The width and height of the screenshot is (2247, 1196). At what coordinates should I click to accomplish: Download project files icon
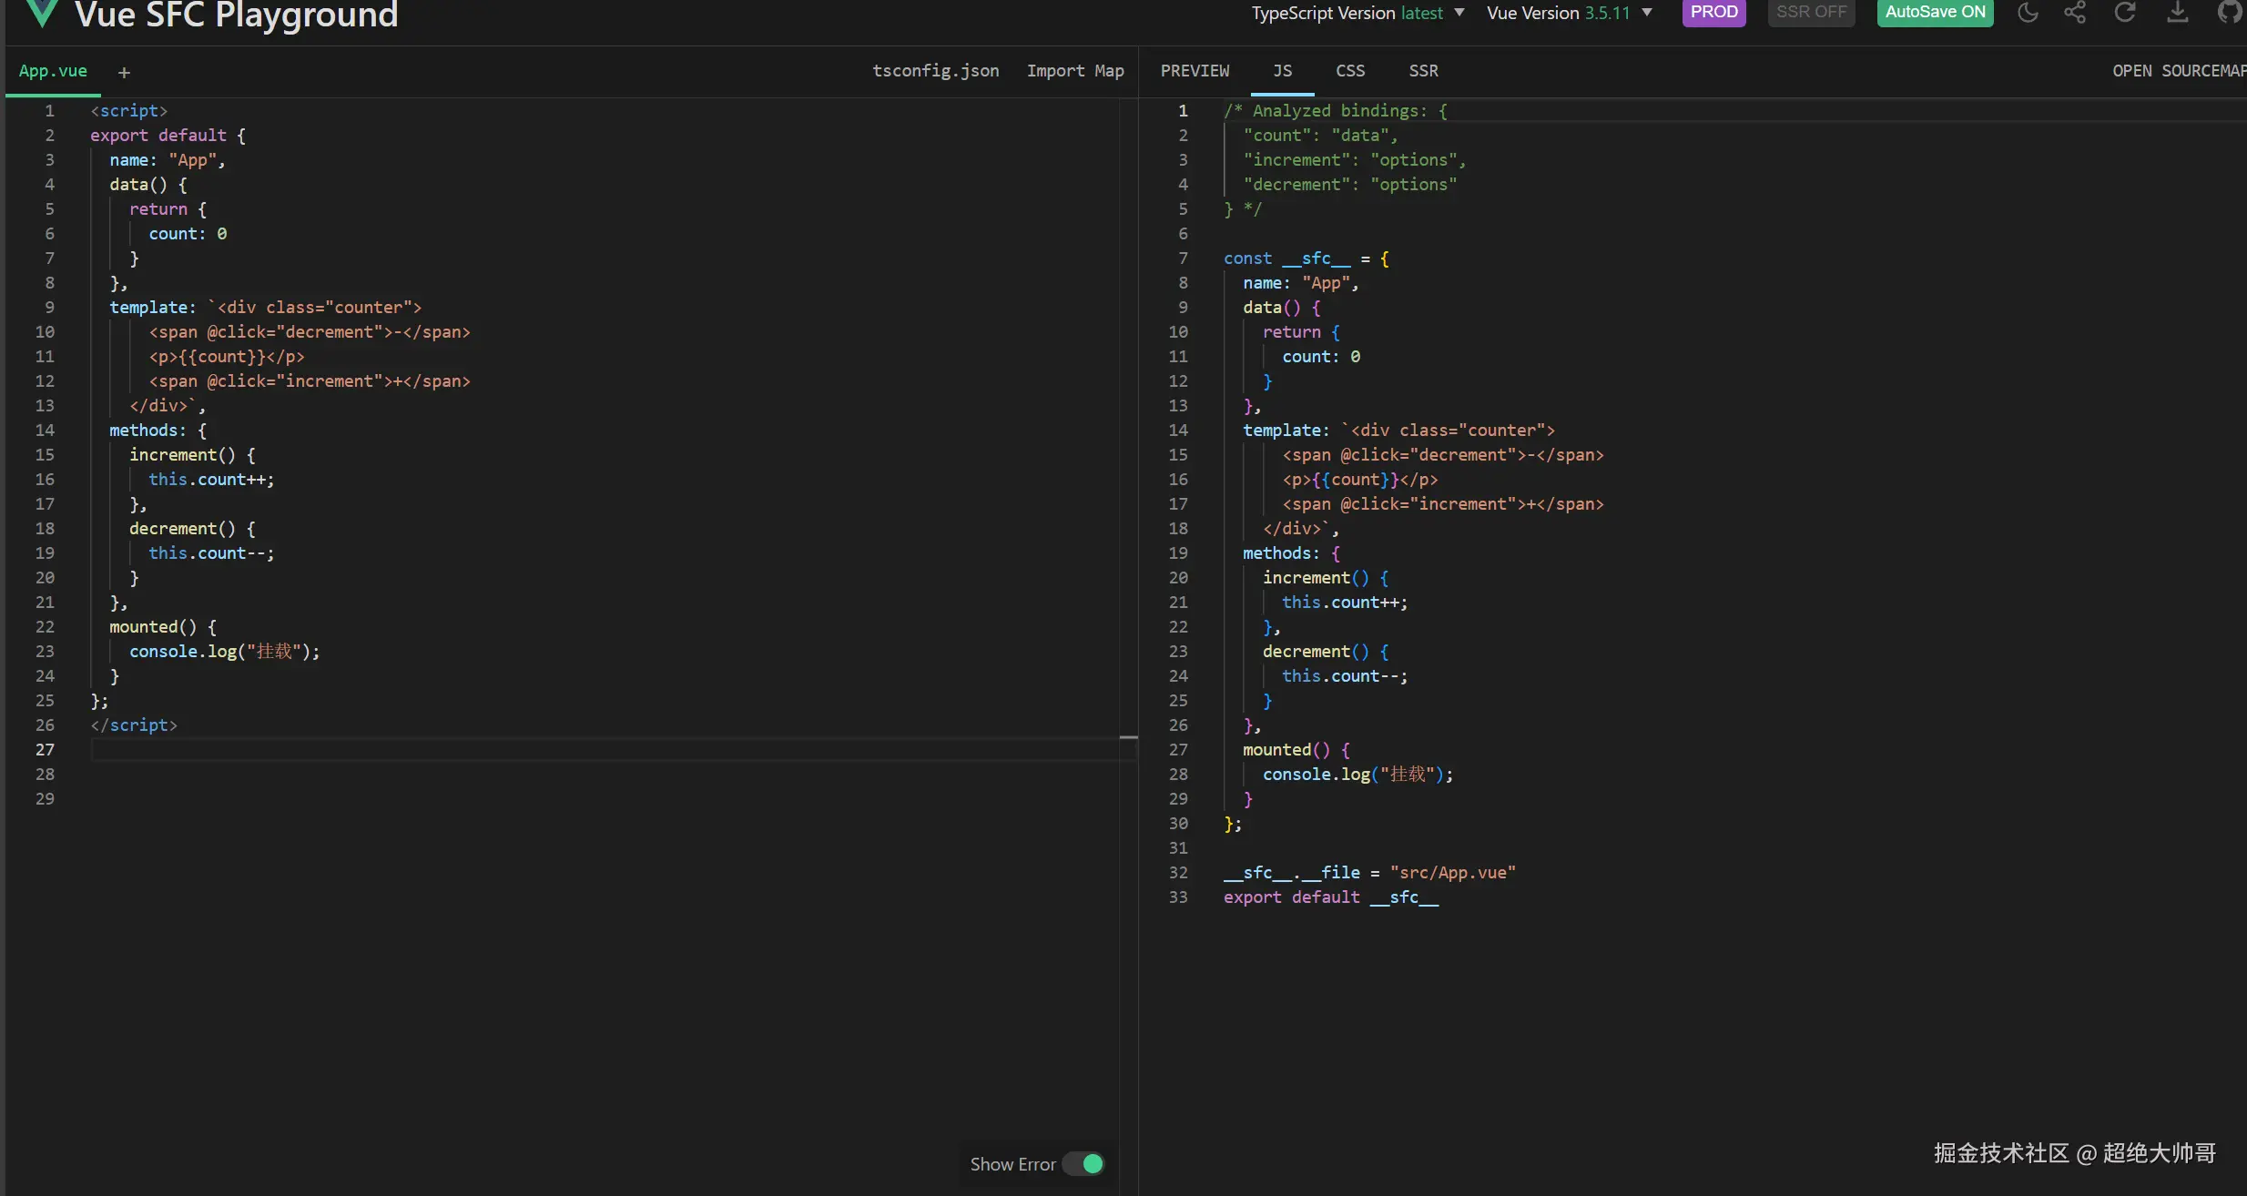(x=2177, y=13)
